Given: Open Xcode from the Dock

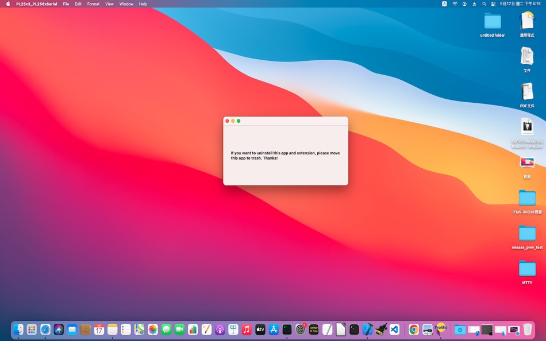Looking at the screenshot, I should (x=367, y=329).
